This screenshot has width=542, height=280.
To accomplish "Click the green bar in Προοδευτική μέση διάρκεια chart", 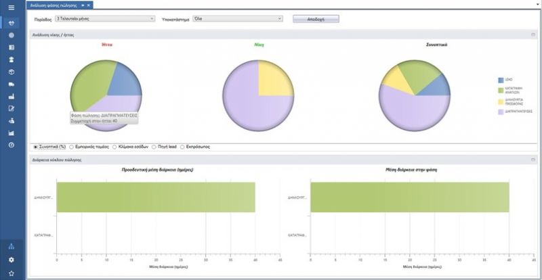I will point(156,197).
